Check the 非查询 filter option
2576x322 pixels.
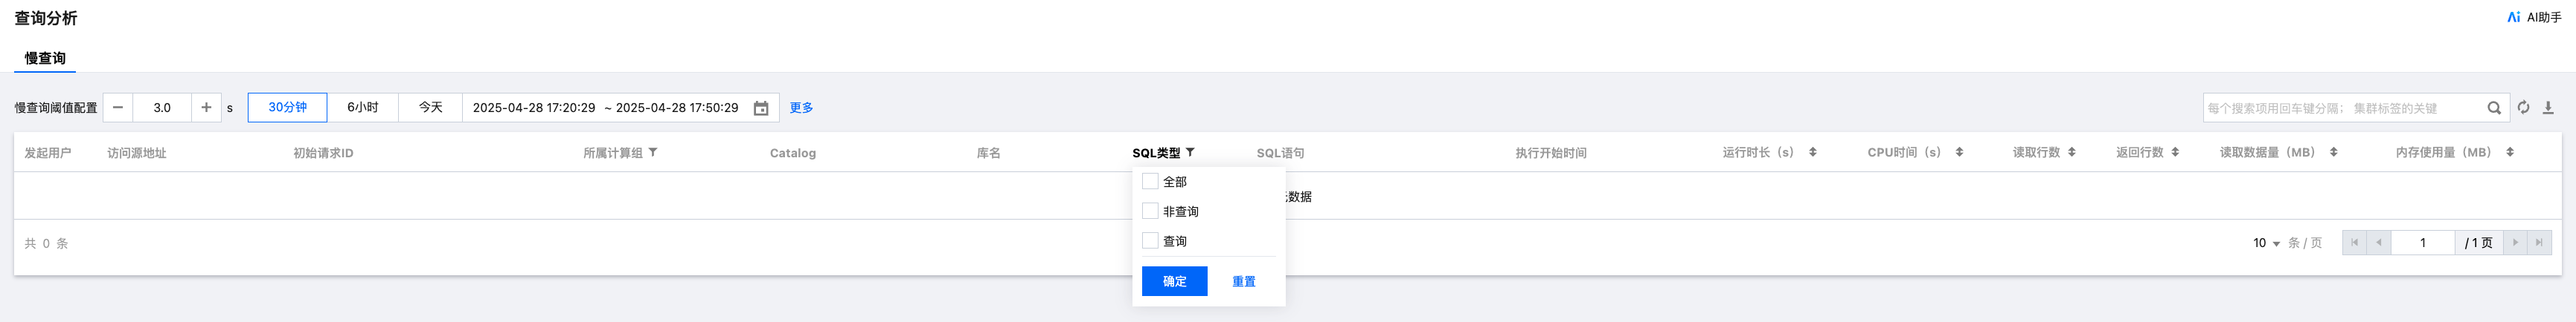point(1150,211)
